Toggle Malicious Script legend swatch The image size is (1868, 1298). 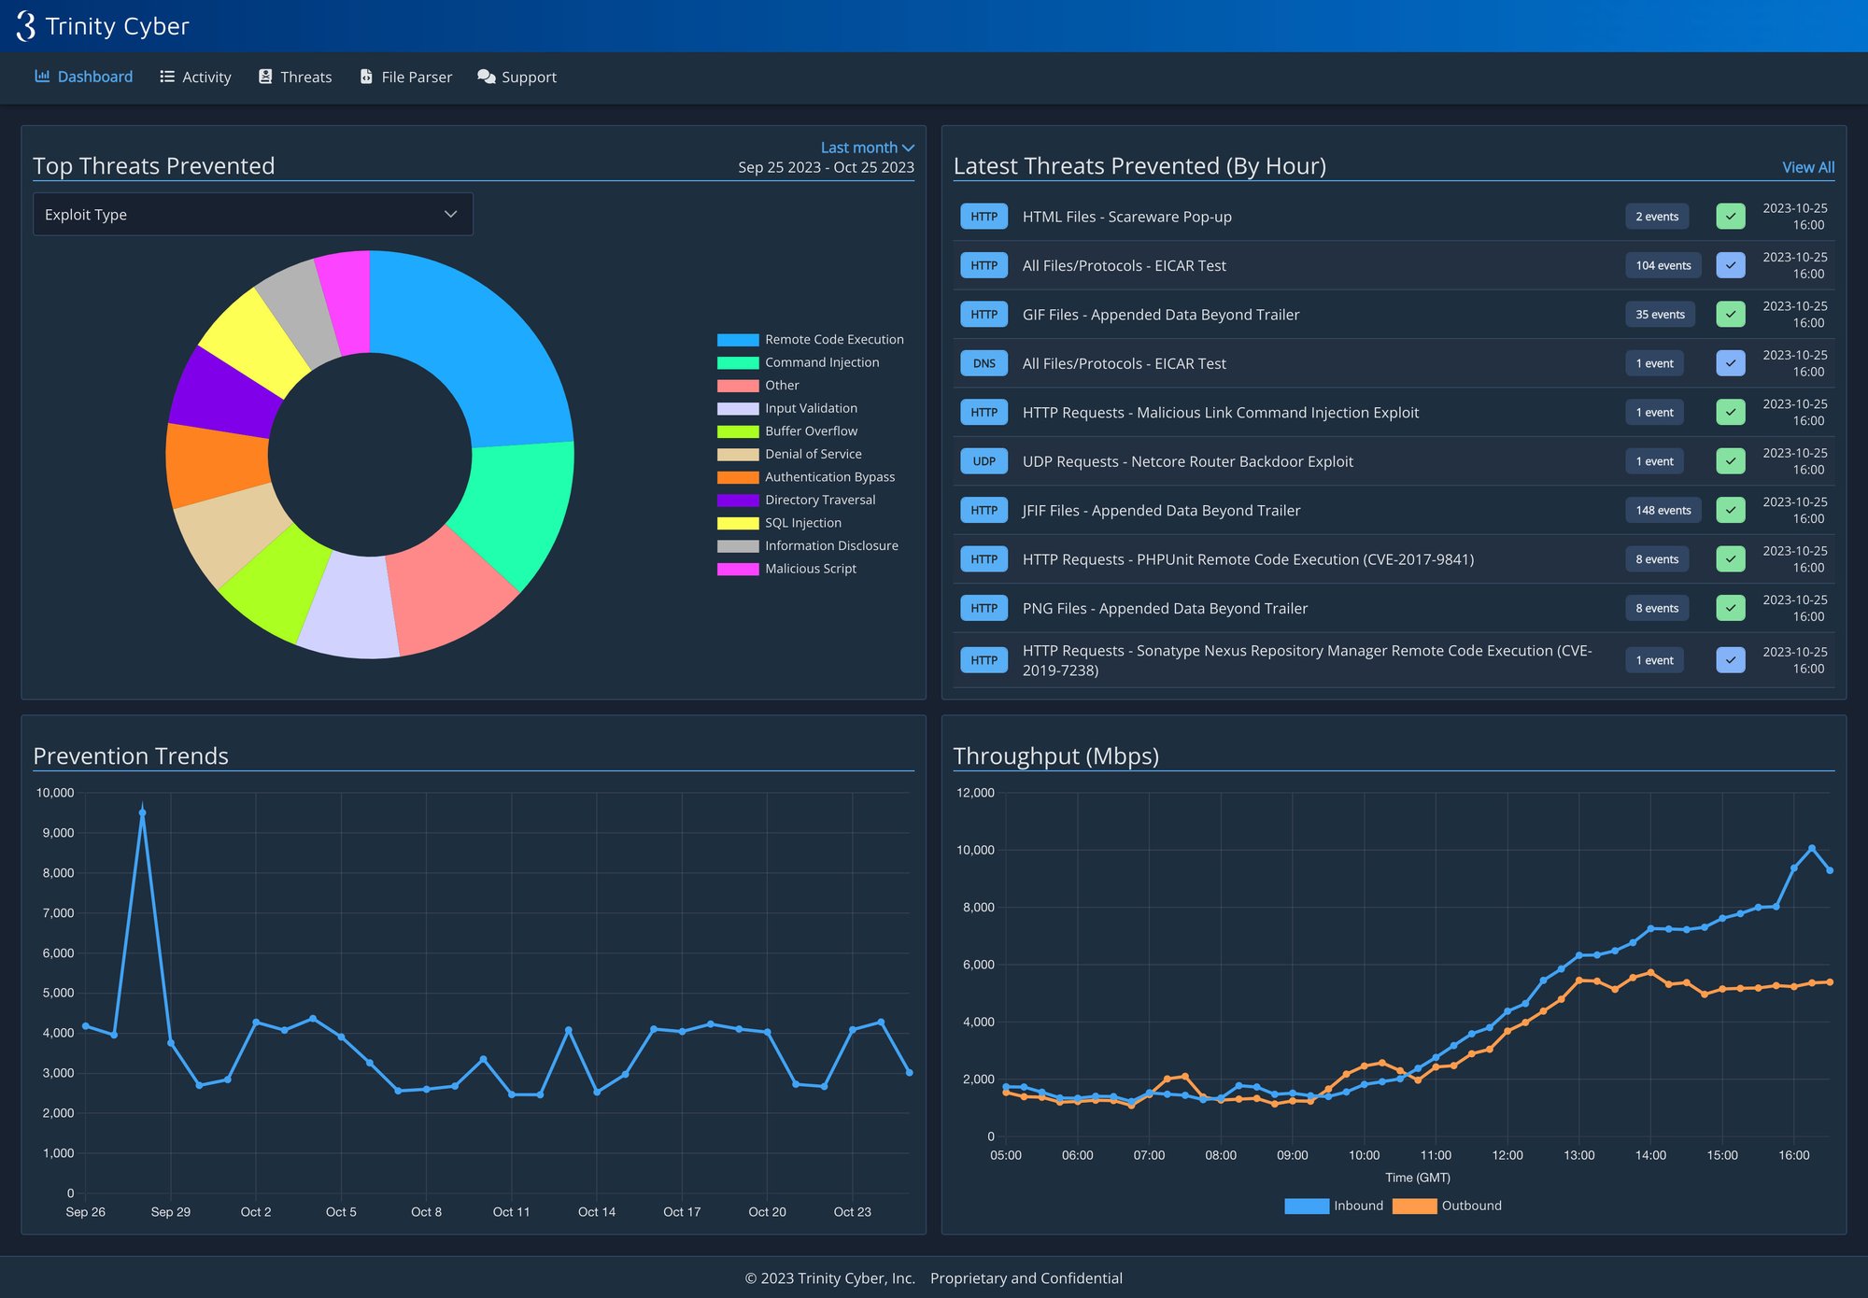738,569
